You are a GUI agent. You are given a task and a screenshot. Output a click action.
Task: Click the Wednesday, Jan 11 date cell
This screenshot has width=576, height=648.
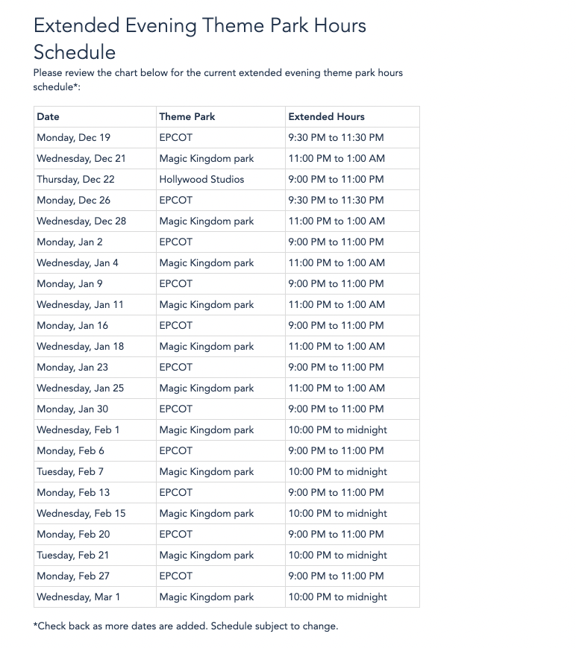[80, 305]
